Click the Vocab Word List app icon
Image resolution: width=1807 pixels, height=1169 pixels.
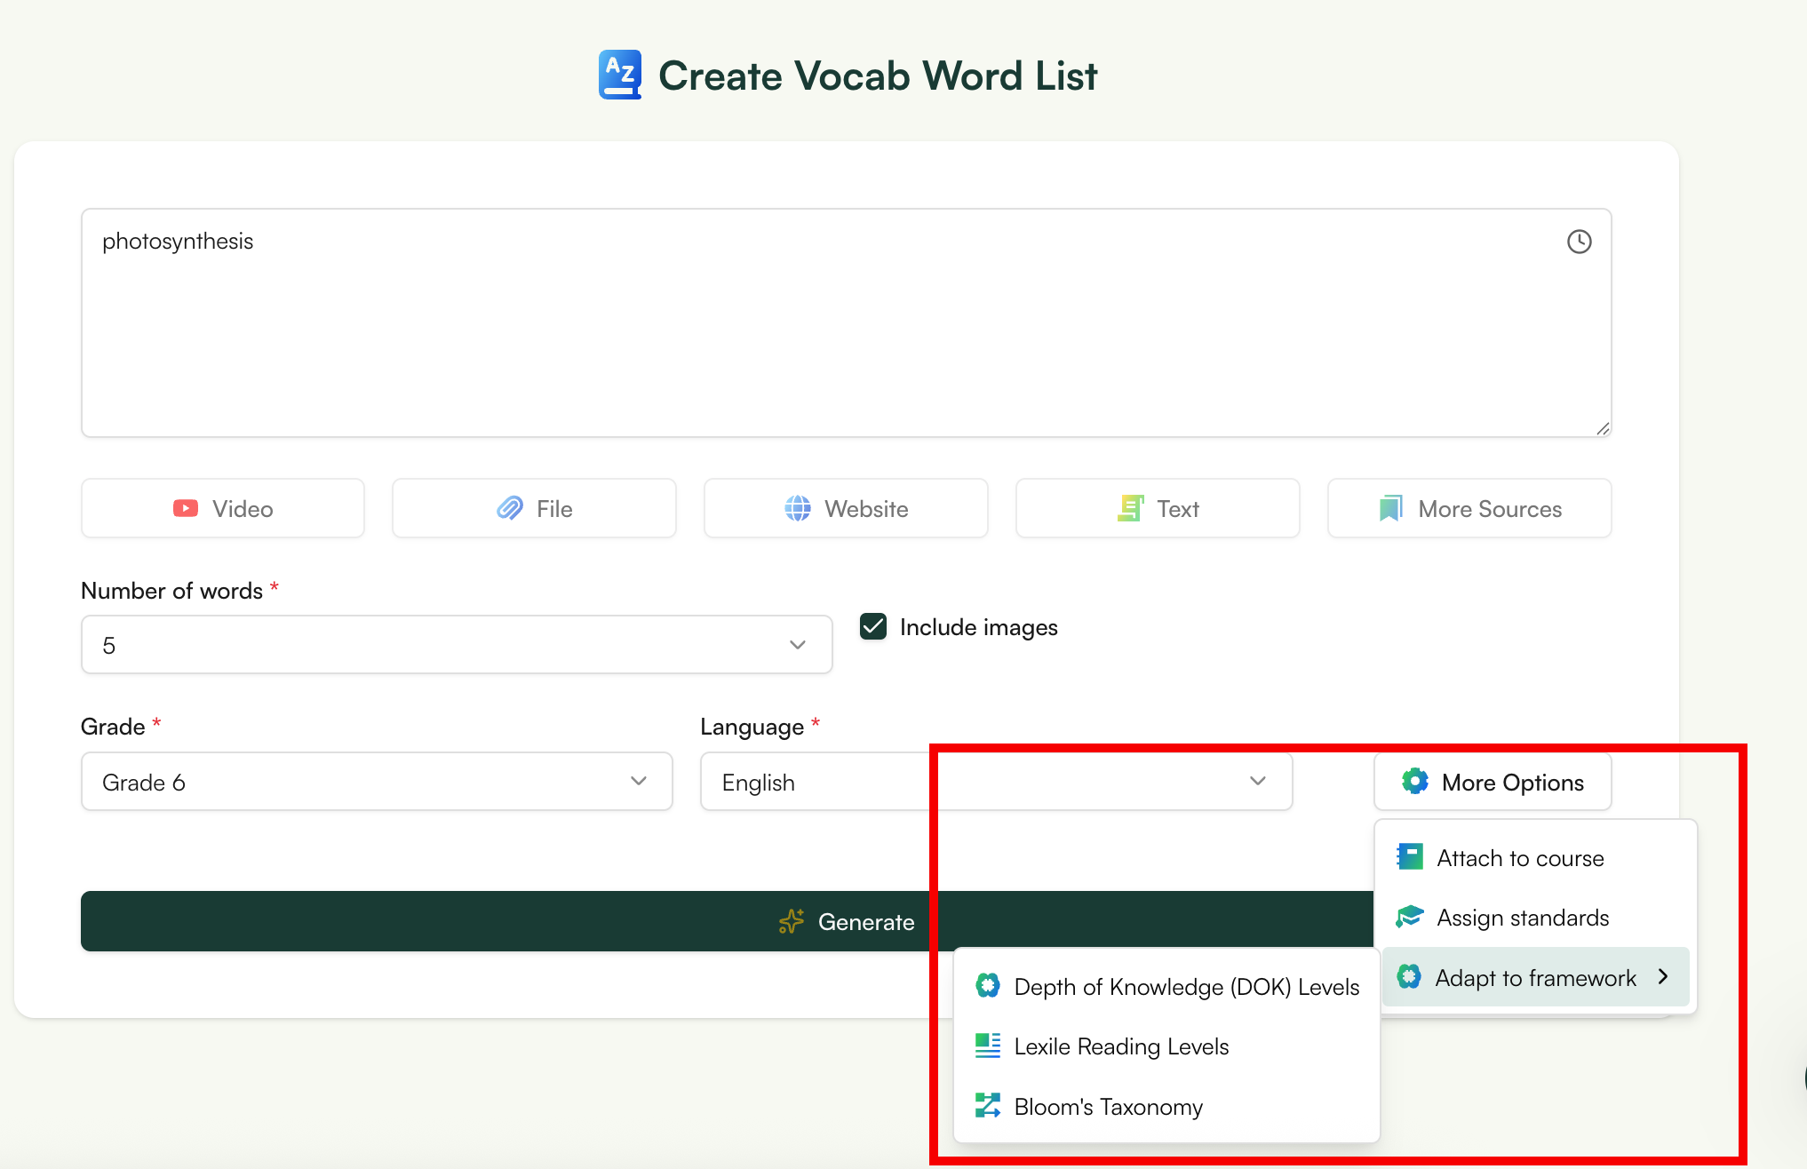pos(619,75)
